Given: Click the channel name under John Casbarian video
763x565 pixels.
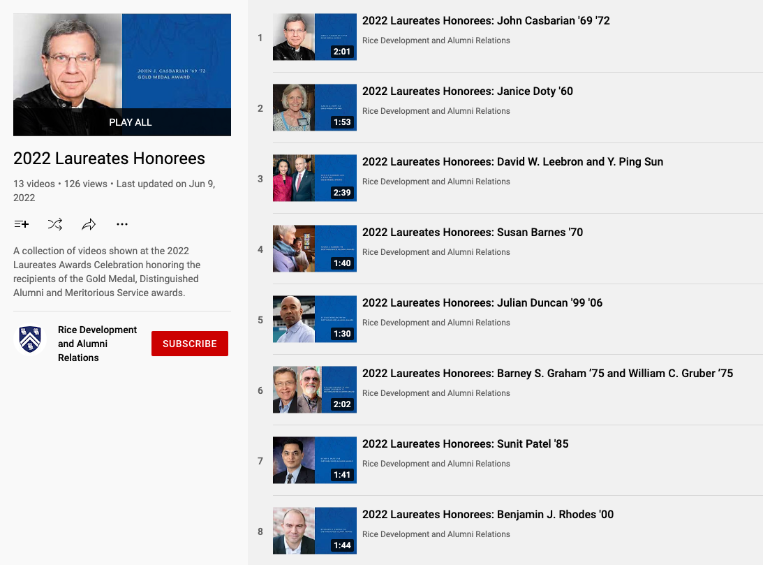Looking at the screenshot, I should pos(436,41).
